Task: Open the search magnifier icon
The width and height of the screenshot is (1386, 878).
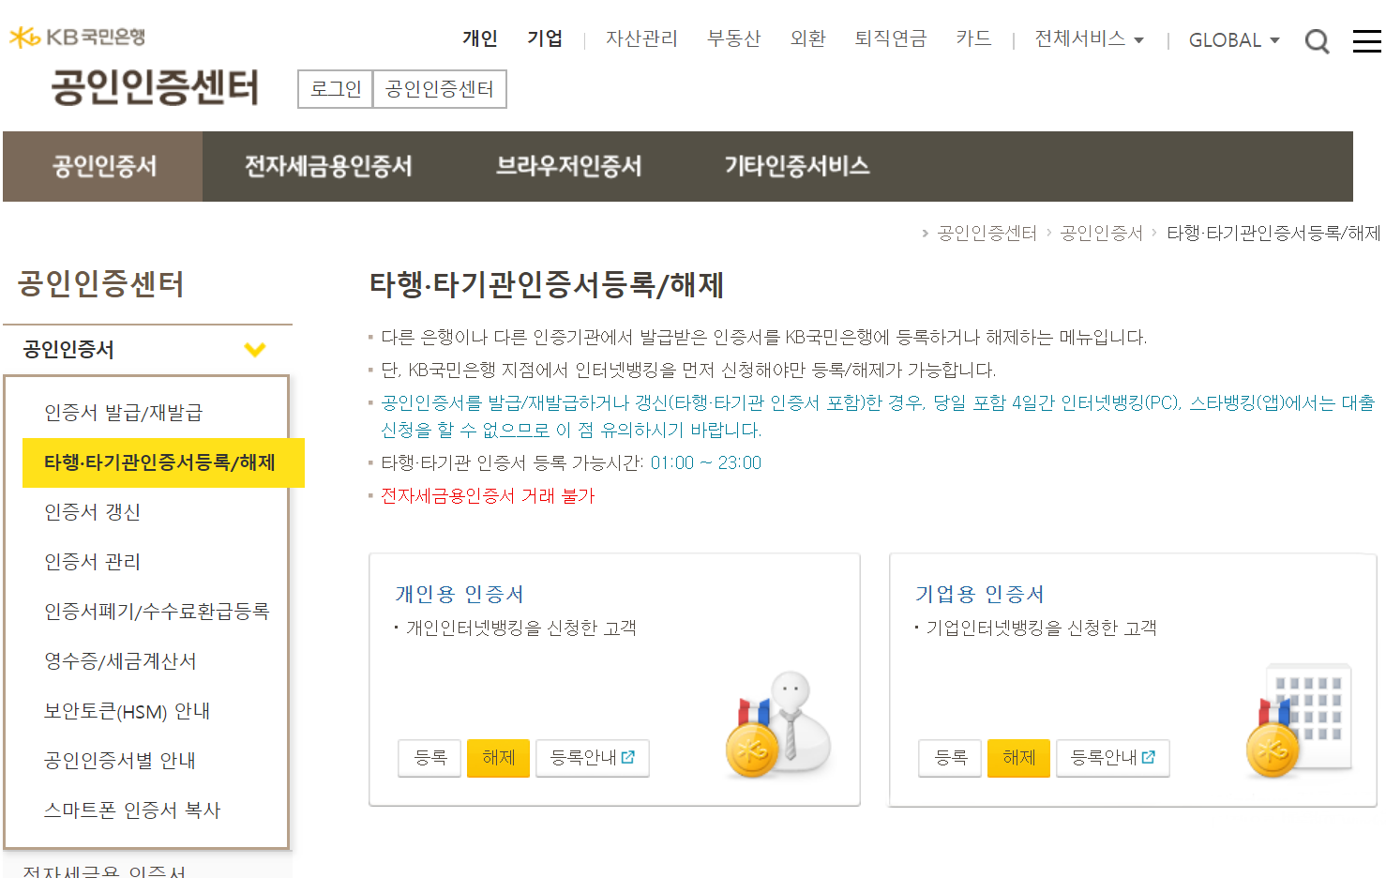Action: pyautogui.click(x=1317, y=40)
